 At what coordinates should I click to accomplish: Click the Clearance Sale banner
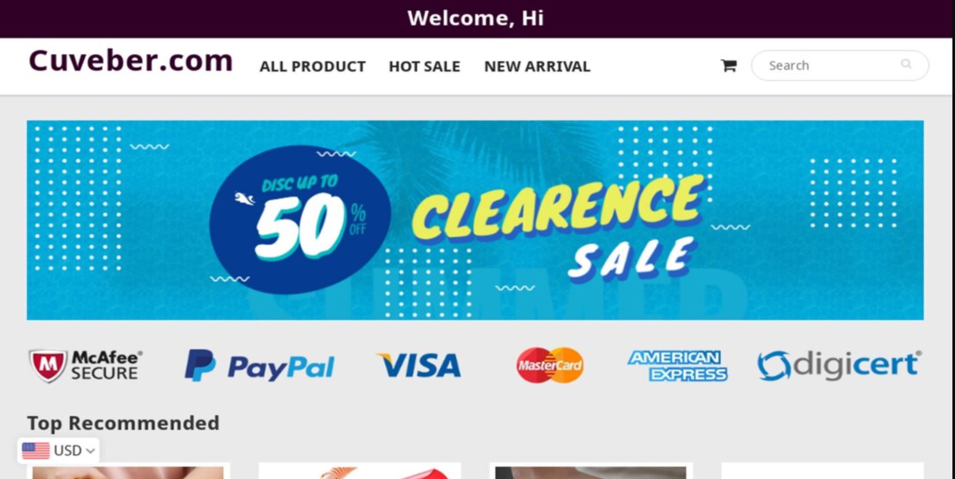475,220
